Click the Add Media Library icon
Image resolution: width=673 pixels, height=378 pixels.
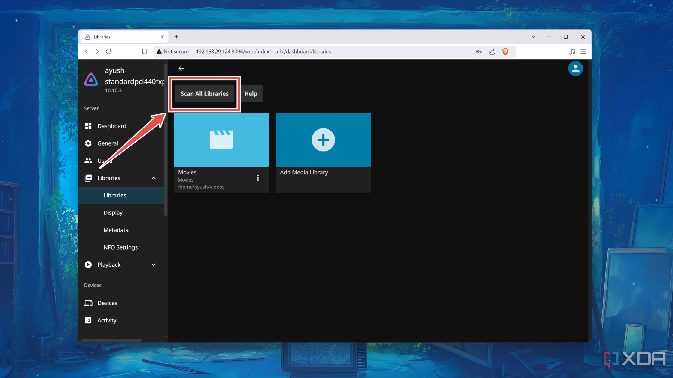click(x=323, y=139)
